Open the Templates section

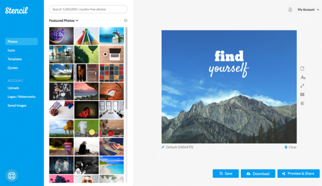click(x=14, y=59)
